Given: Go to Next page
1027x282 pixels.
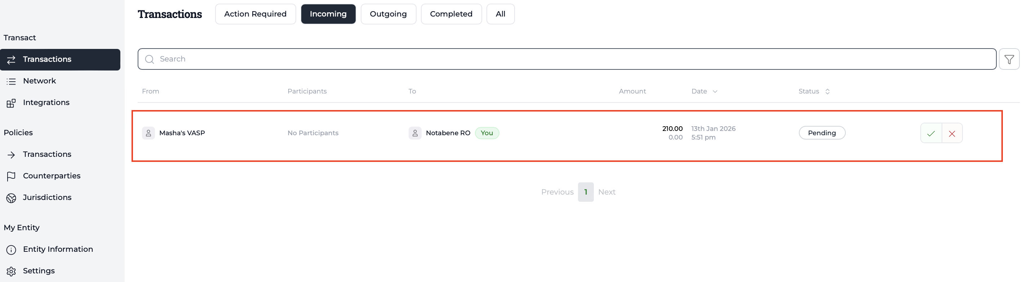Looking at the screenshot, I should click(606, 192).
